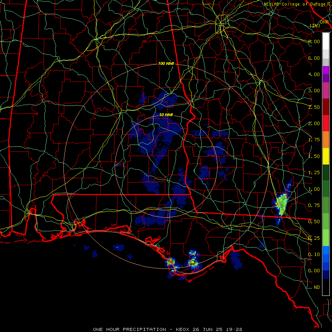332x332 pixels.
Task: Click the 1.25 scale label
Action: tap(314, 173)
